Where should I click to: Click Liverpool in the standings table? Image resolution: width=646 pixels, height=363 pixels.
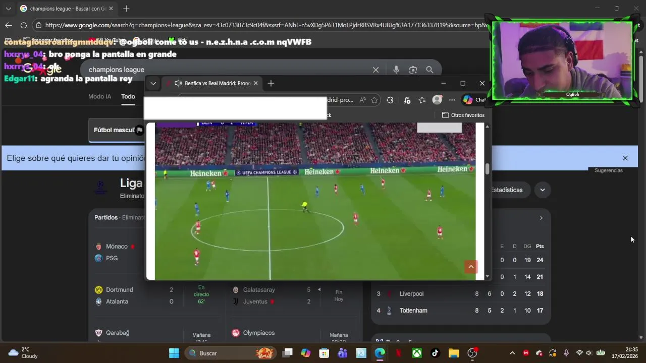pyautogui.click(x=411, y=294)
